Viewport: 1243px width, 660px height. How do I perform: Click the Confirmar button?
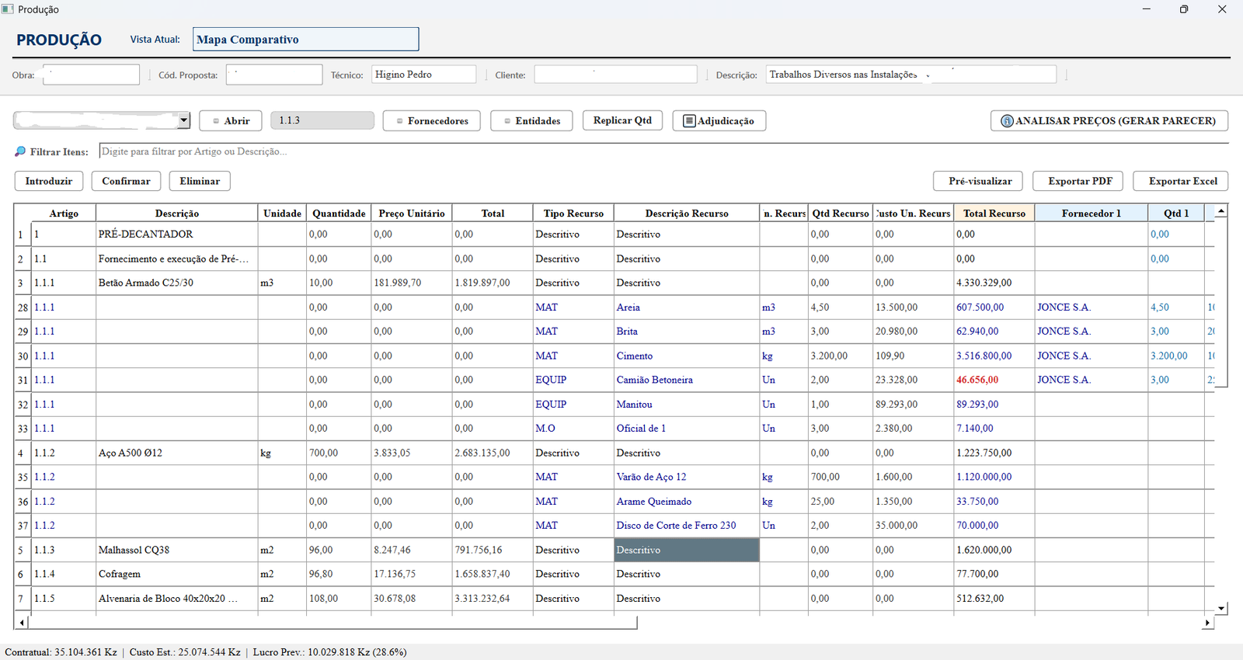pos(126,181)
